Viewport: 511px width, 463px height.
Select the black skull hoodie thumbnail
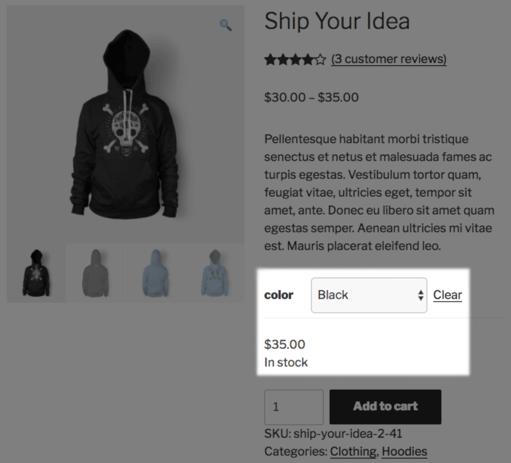pyautogui.click(x=36, y=273)
